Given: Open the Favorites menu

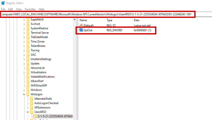Looking at the screenshot, I should point(30,9).
